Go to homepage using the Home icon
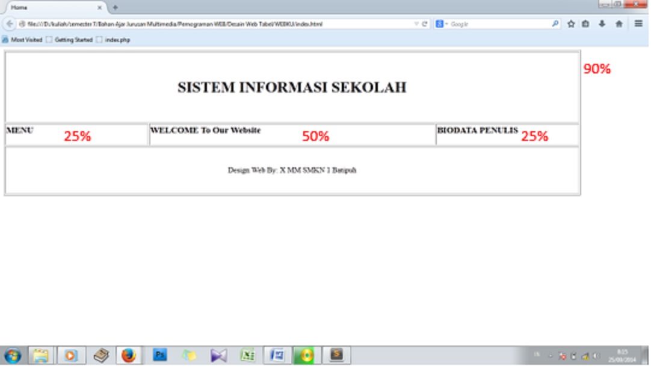 coord(619,24)
